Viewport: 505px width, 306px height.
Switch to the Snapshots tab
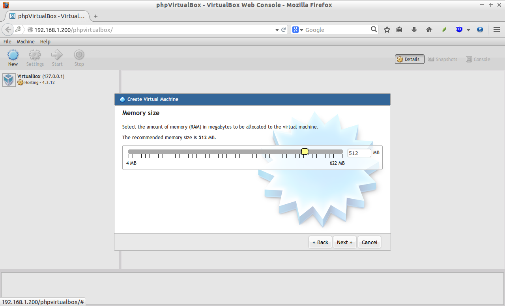click(443, 59)
